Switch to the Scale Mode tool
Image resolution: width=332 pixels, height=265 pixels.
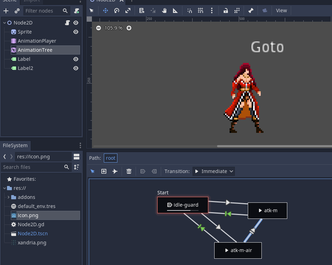coord(129,10)
